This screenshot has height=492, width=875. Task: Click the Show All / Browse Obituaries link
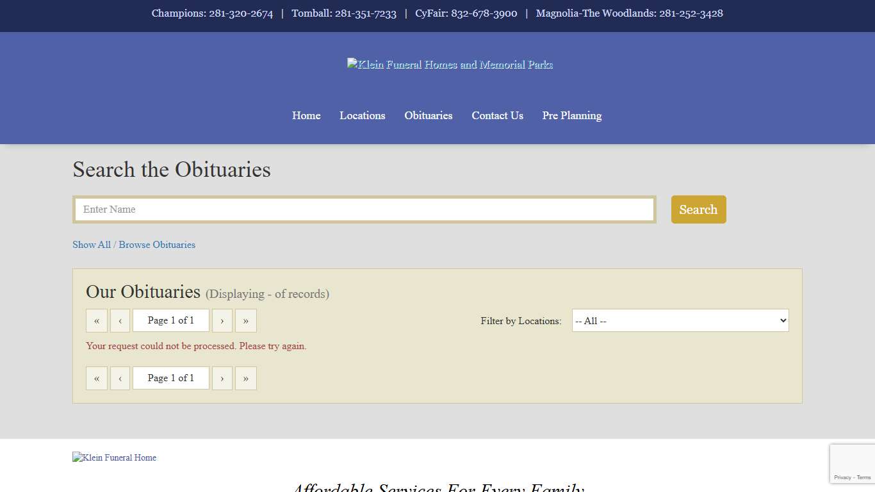(134, 245)
